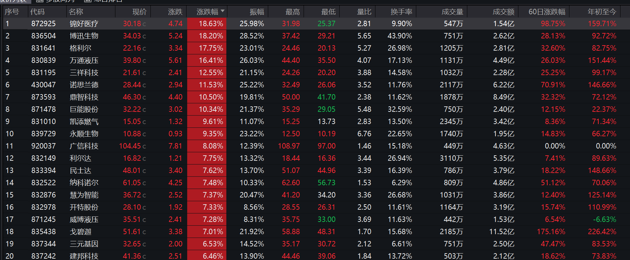Screen dimensions: 630x260
Task: Click the 28.52% amplitude cell
Action: (252, 36)
